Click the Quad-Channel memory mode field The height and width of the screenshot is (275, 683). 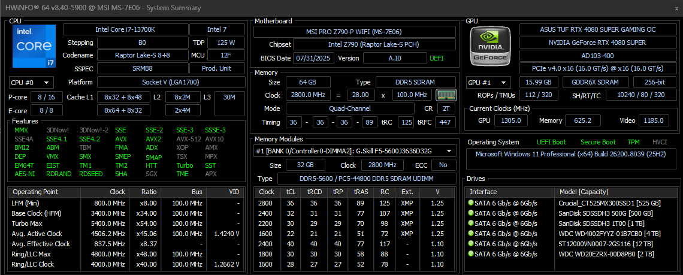point(350,108)
